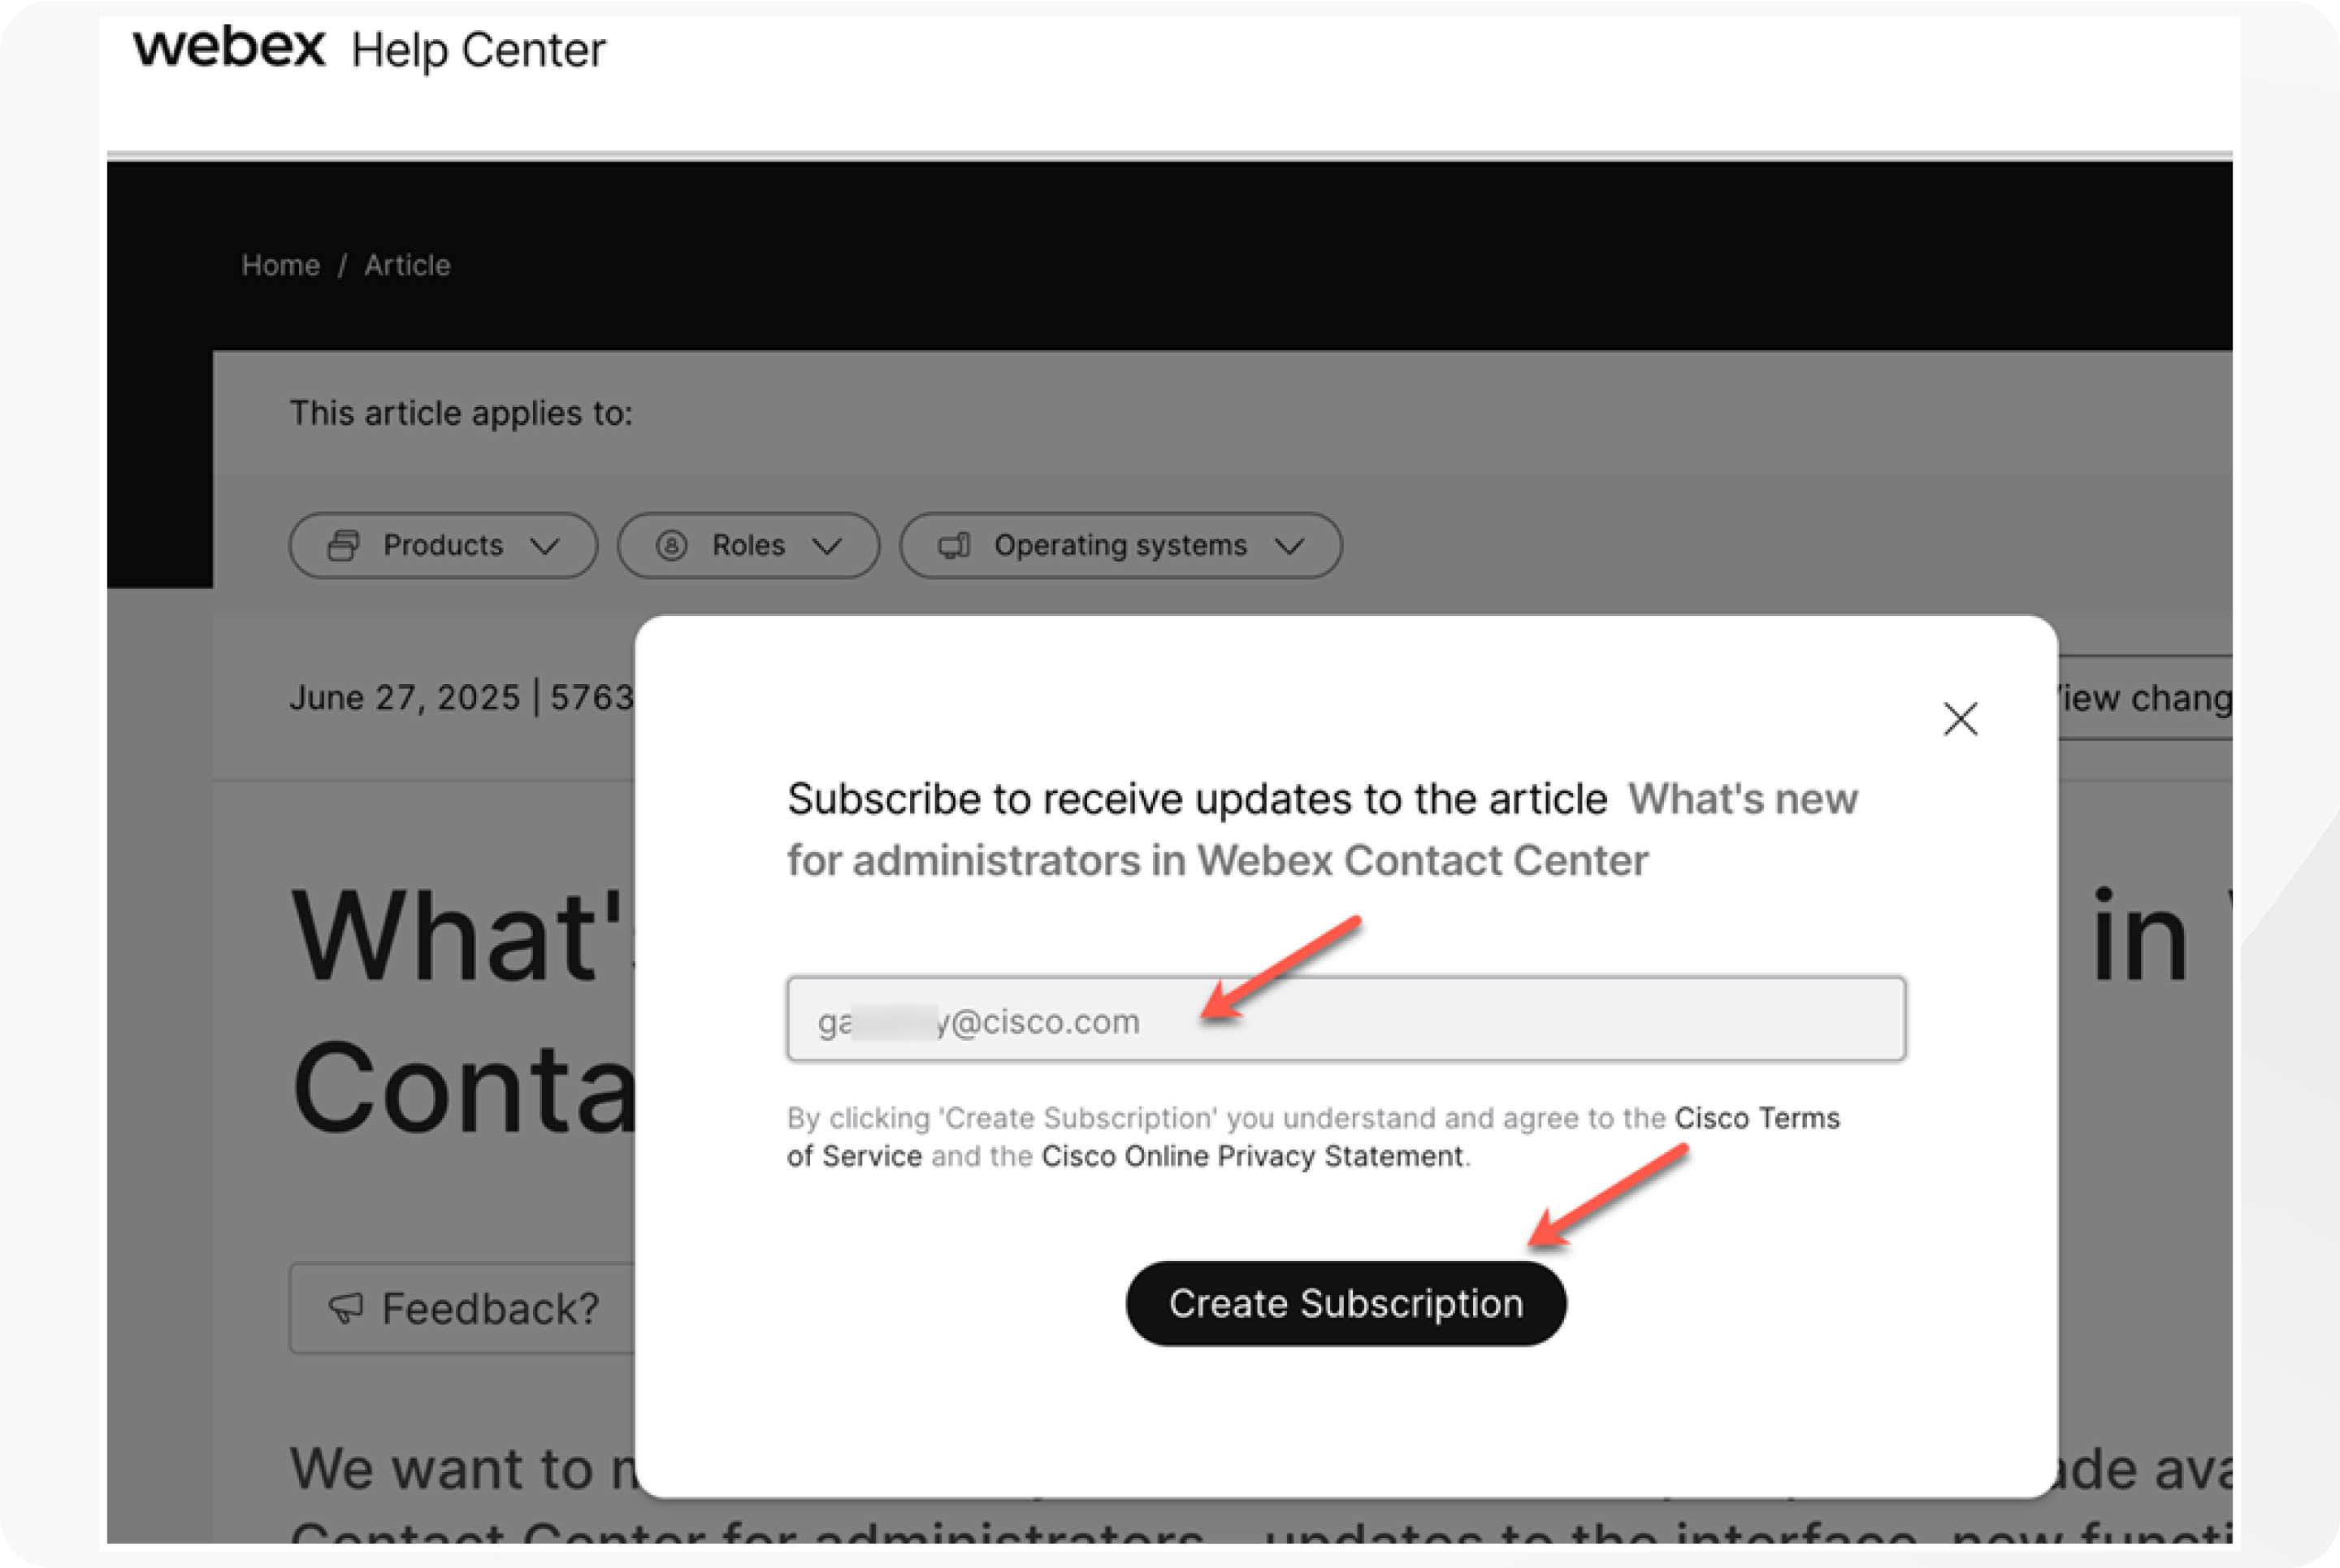Click the chevron arrow in Operating systems pill
2340x1568 pixels.
click(1290, 546)
